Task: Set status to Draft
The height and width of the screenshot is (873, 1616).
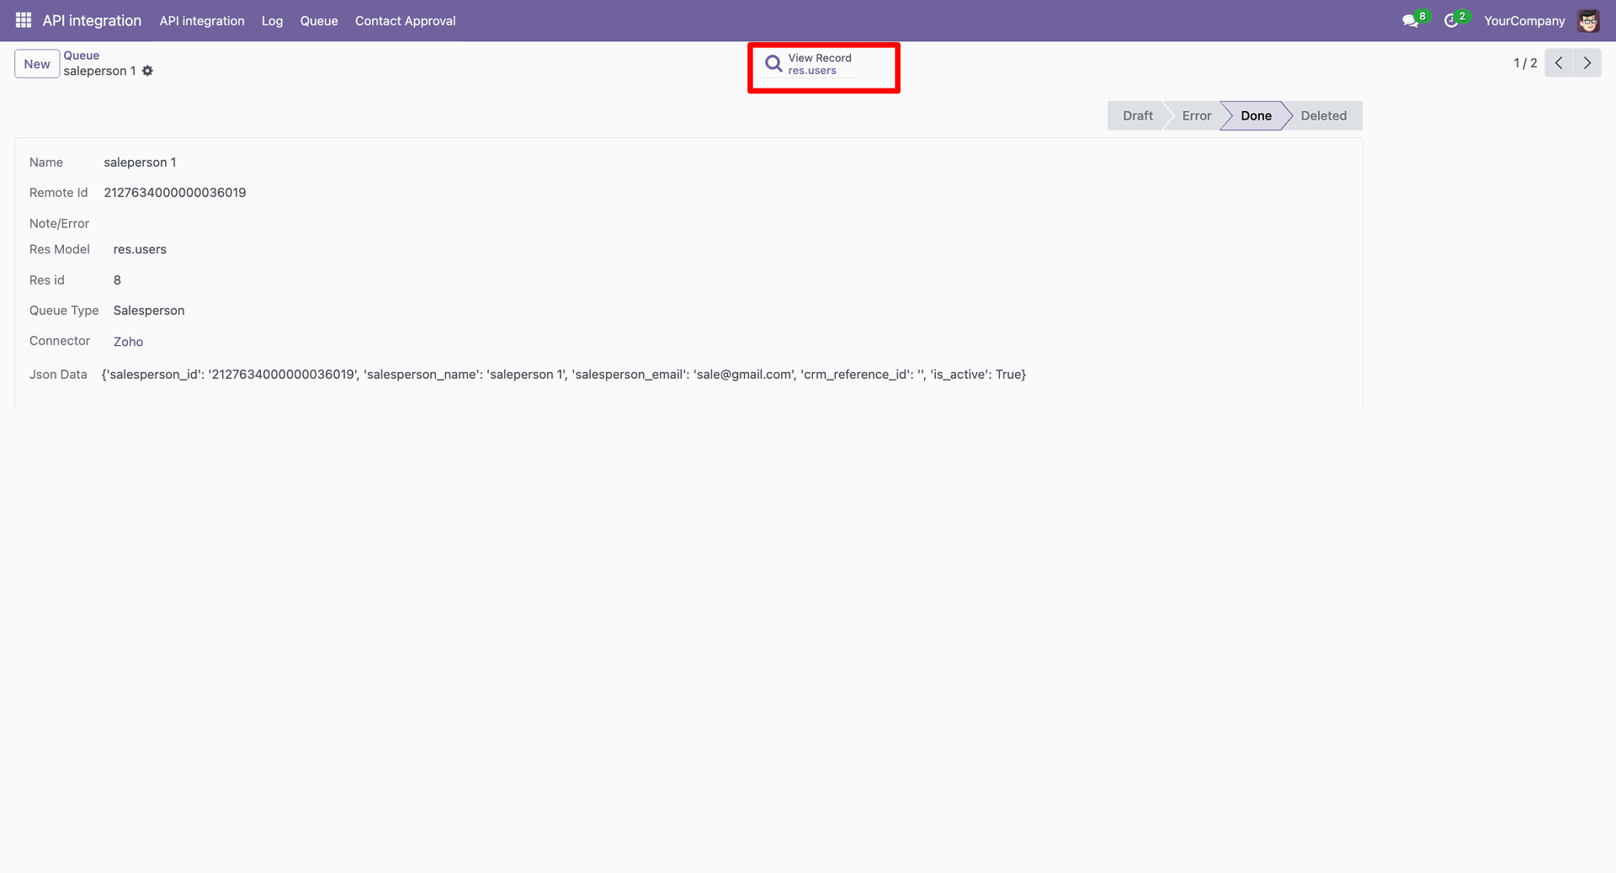Action: tap(1138, 116)
